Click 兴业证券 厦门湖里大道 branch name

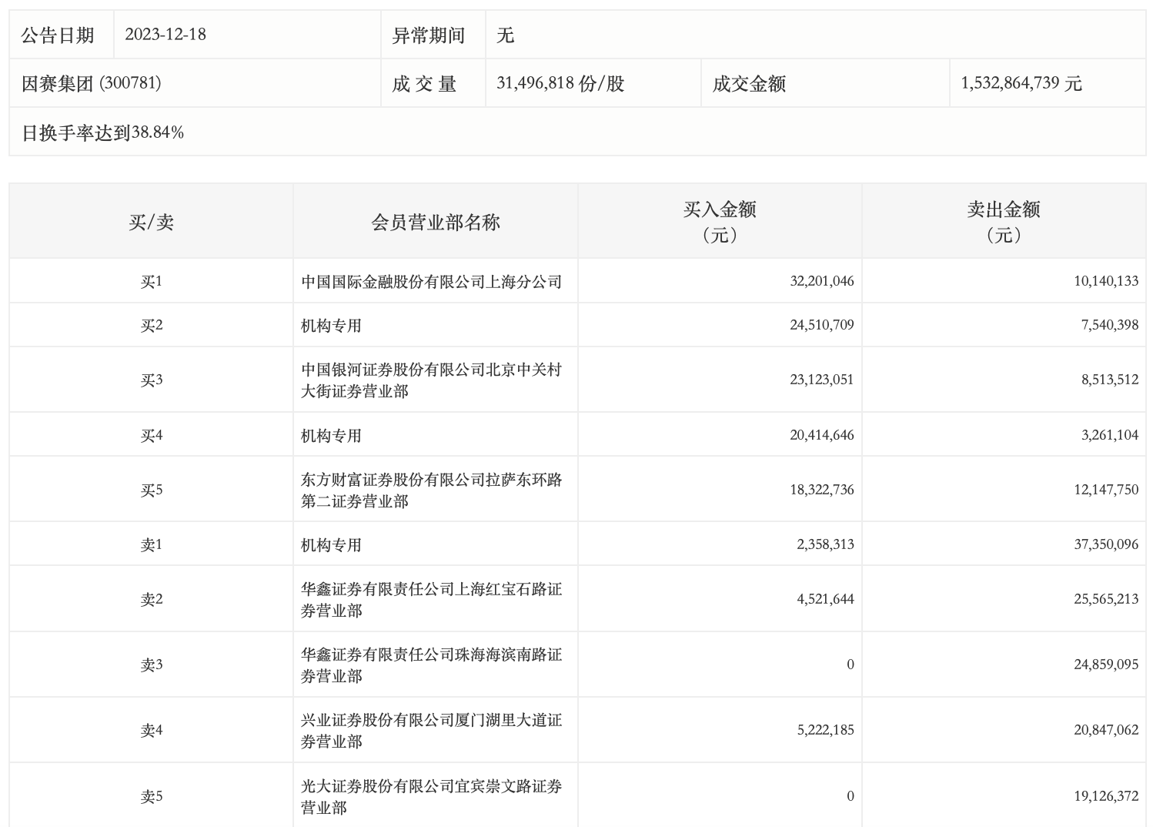432,731
